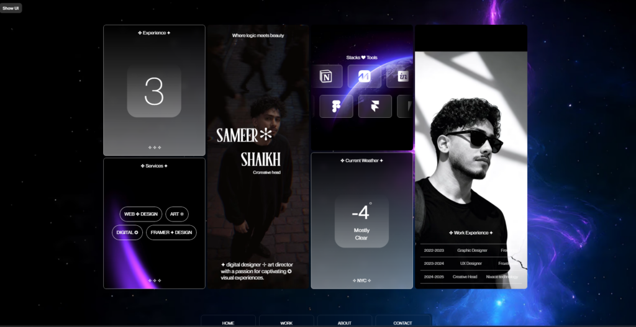Select the FRAMER DESIGN service pill
Screen dimensions: 636x327
click(171, 233)
